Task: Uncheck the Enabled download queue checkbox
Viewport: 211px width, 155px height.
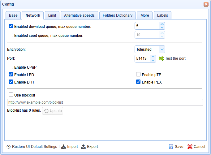Action: click(x=11, y=26)
